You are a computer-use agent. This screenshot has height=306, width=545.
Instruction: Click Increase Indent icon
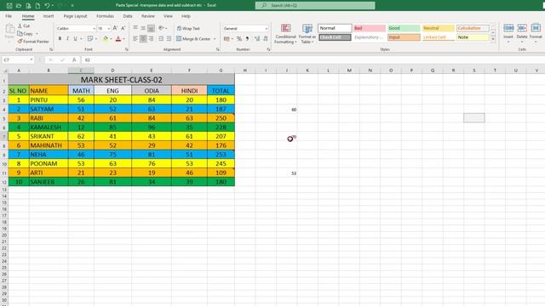[169, 38]
